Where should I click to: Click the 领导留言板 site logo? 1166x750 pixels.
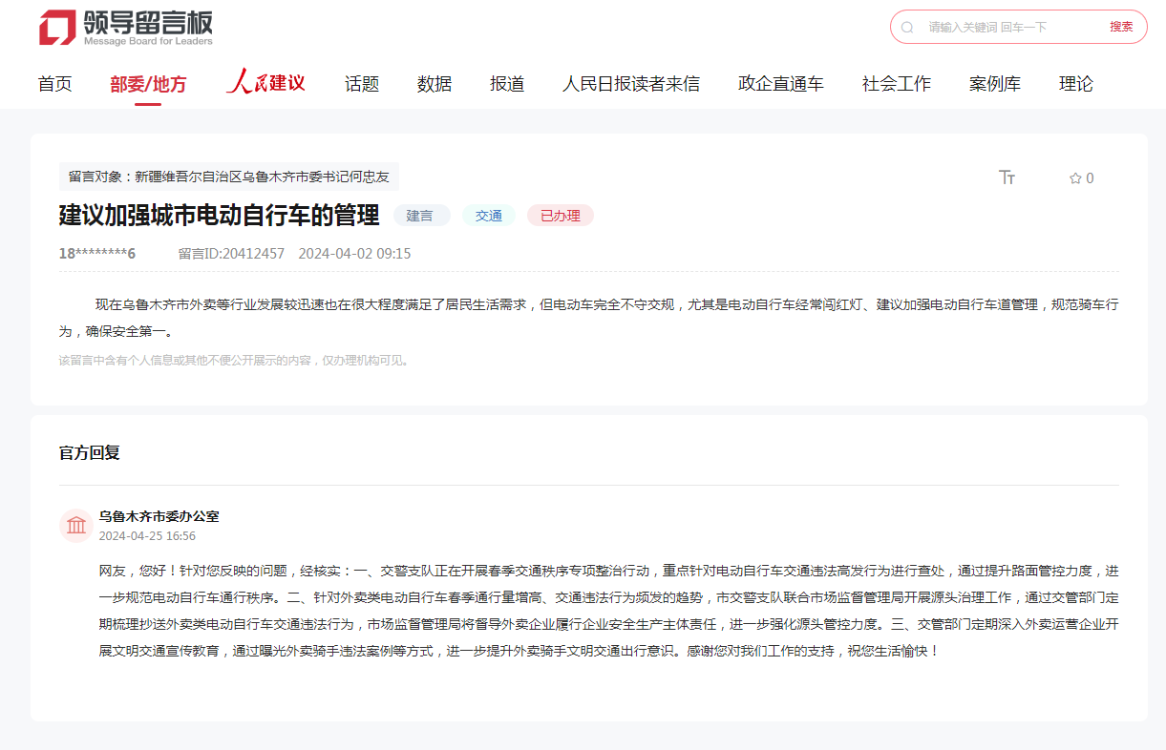coord(126,28)
